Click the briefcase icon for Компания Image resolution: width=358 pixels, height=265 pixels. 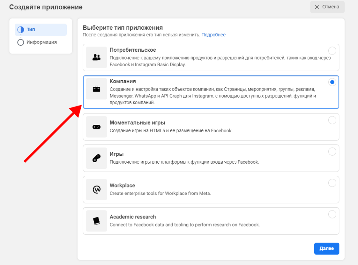(96, 89)
